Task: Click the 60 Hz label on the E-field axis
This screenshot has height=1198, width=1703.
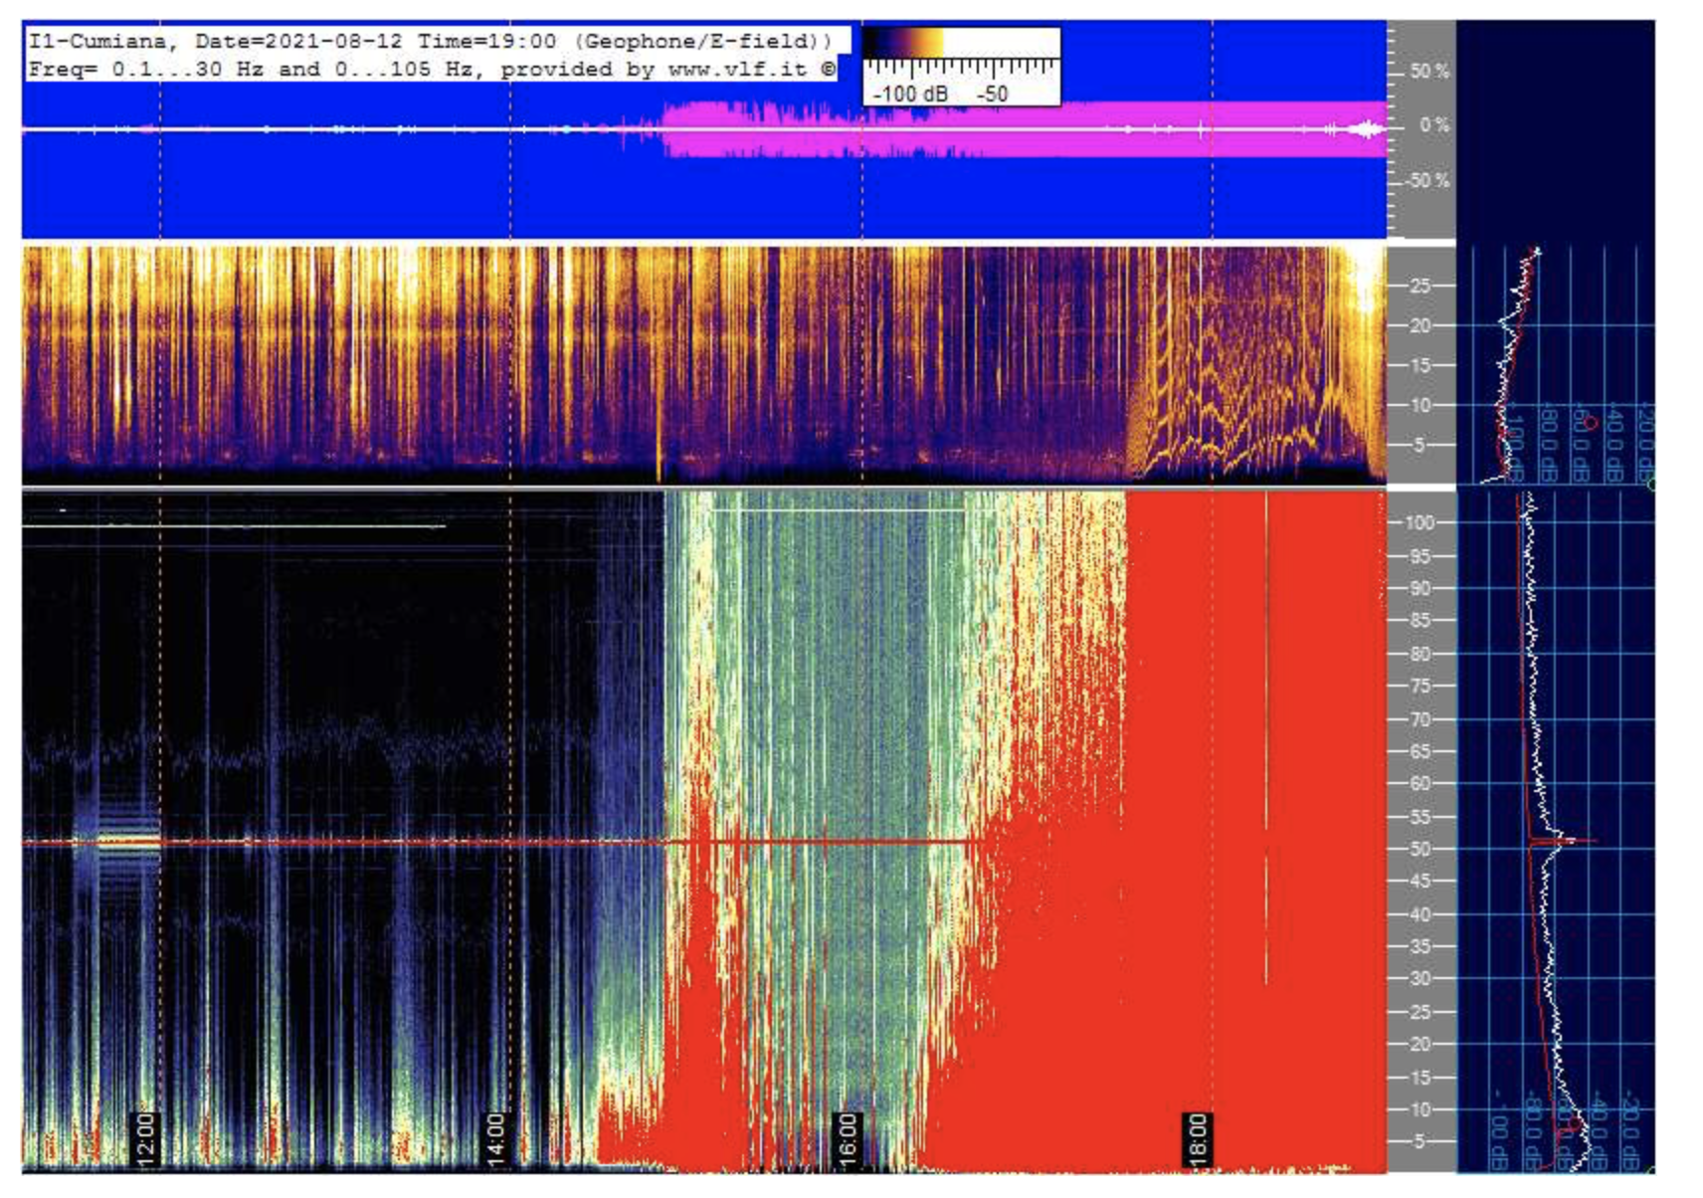Action: coord(1419,783)
